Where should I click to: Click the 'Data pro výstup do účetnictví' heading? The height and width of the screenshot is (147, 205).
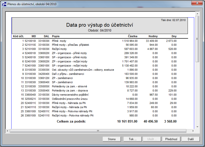pyautogui.click(x=100, y=25)
